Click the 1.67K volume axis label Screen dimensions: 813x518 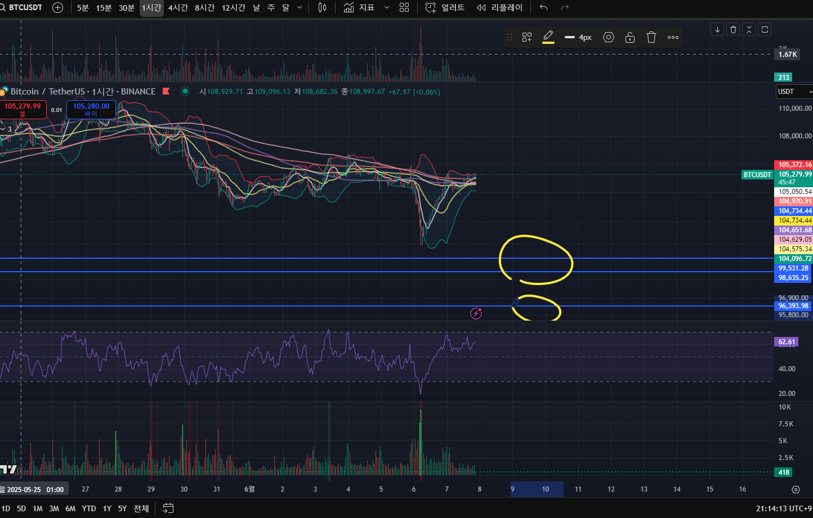[x=788, y=55]
